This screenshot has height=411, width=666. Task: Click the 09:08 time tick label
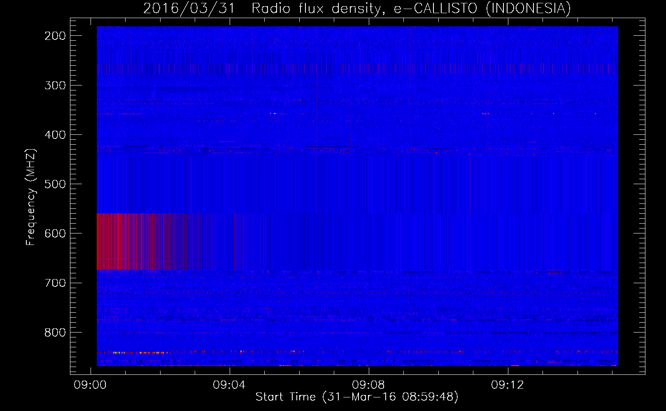[x=368, y=385]
